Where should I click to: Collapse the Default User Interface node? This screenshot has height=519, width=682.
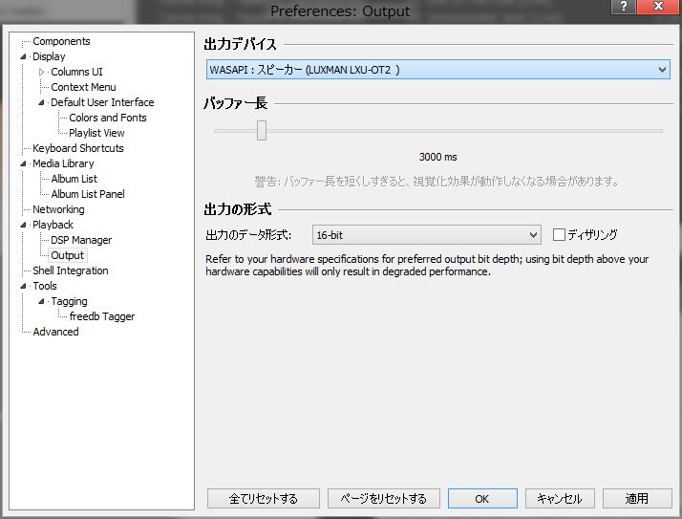(x=41, y=102)
